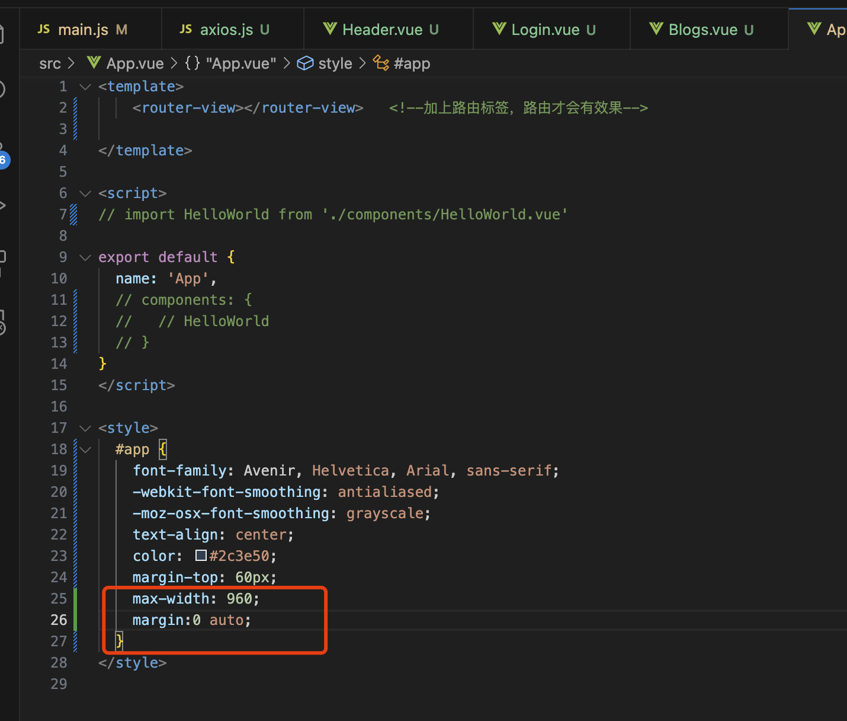Collapse the script block at line 6
Screen dimensions: 847x721
[85, 193]
